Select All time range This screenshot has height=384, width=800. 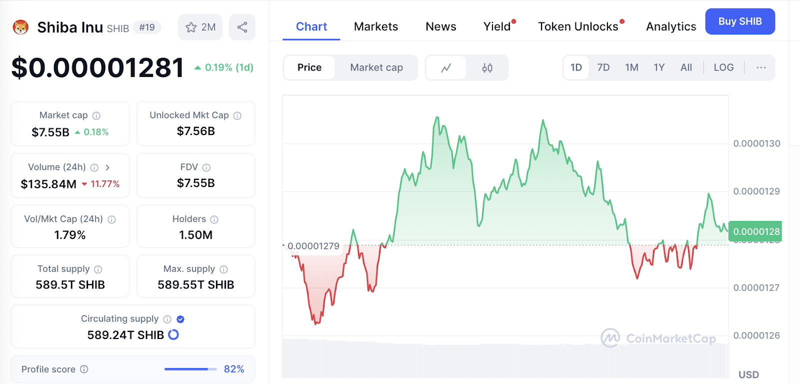[x=686, y=67]
